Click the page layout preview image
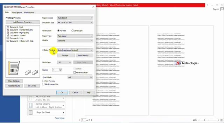Screen dimensions: 224x126 [14, 68]
